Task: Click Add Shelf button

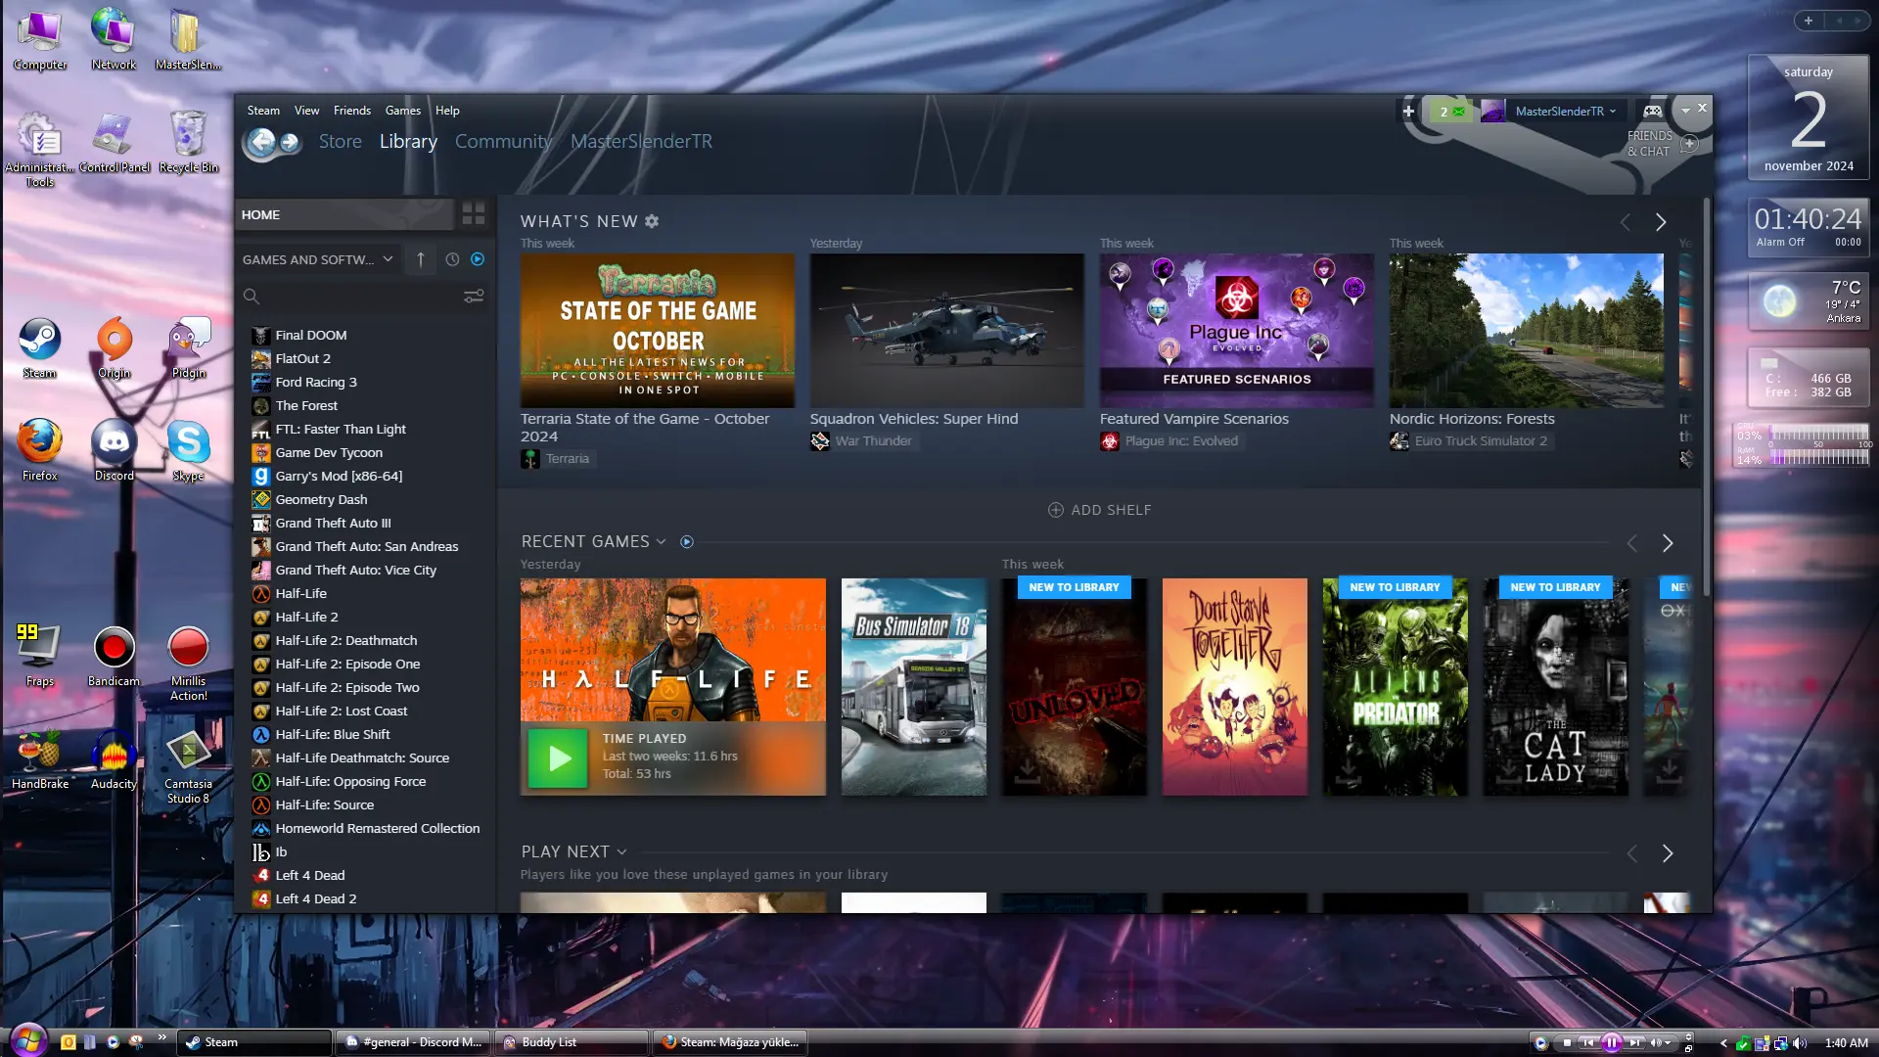Action: click(x=1100, y=510)
